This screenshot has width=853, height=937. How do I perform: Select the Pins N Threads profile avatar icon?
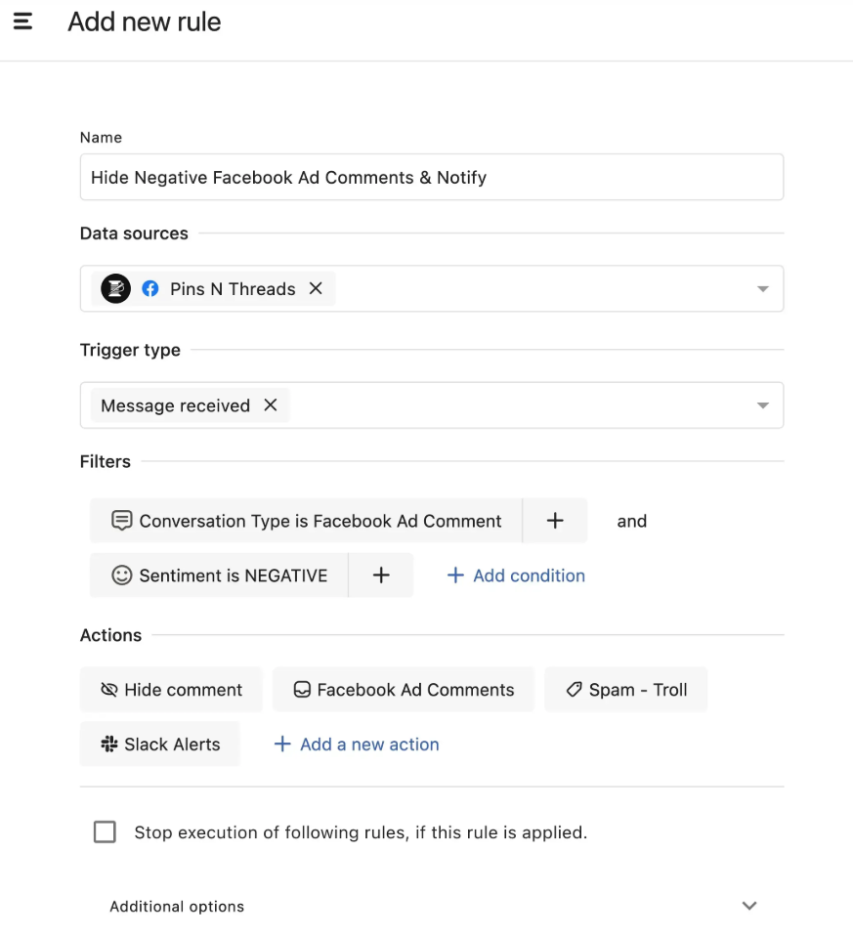pos(114,288)
